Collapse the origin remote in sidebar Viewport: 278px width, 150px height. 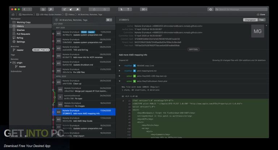click(x=11, y=63)
